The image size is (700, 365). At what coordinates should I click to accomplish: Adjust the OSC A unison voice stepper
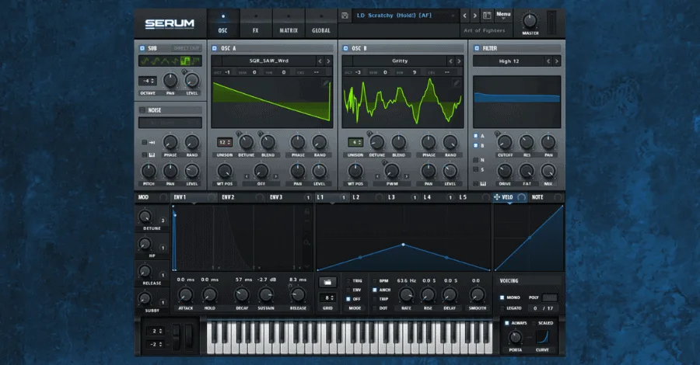[x=225, y=143]
